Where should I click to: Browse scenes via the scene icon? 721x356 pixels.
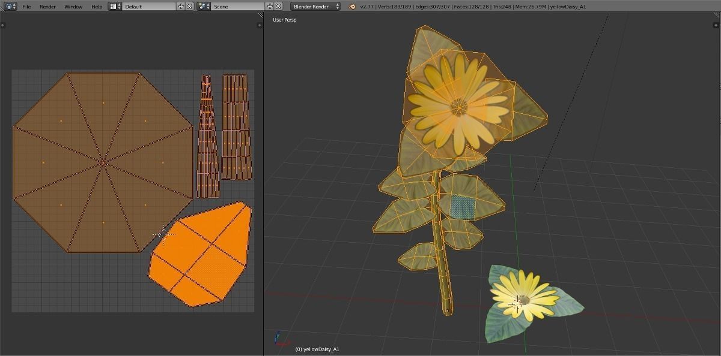coord(204,6)
